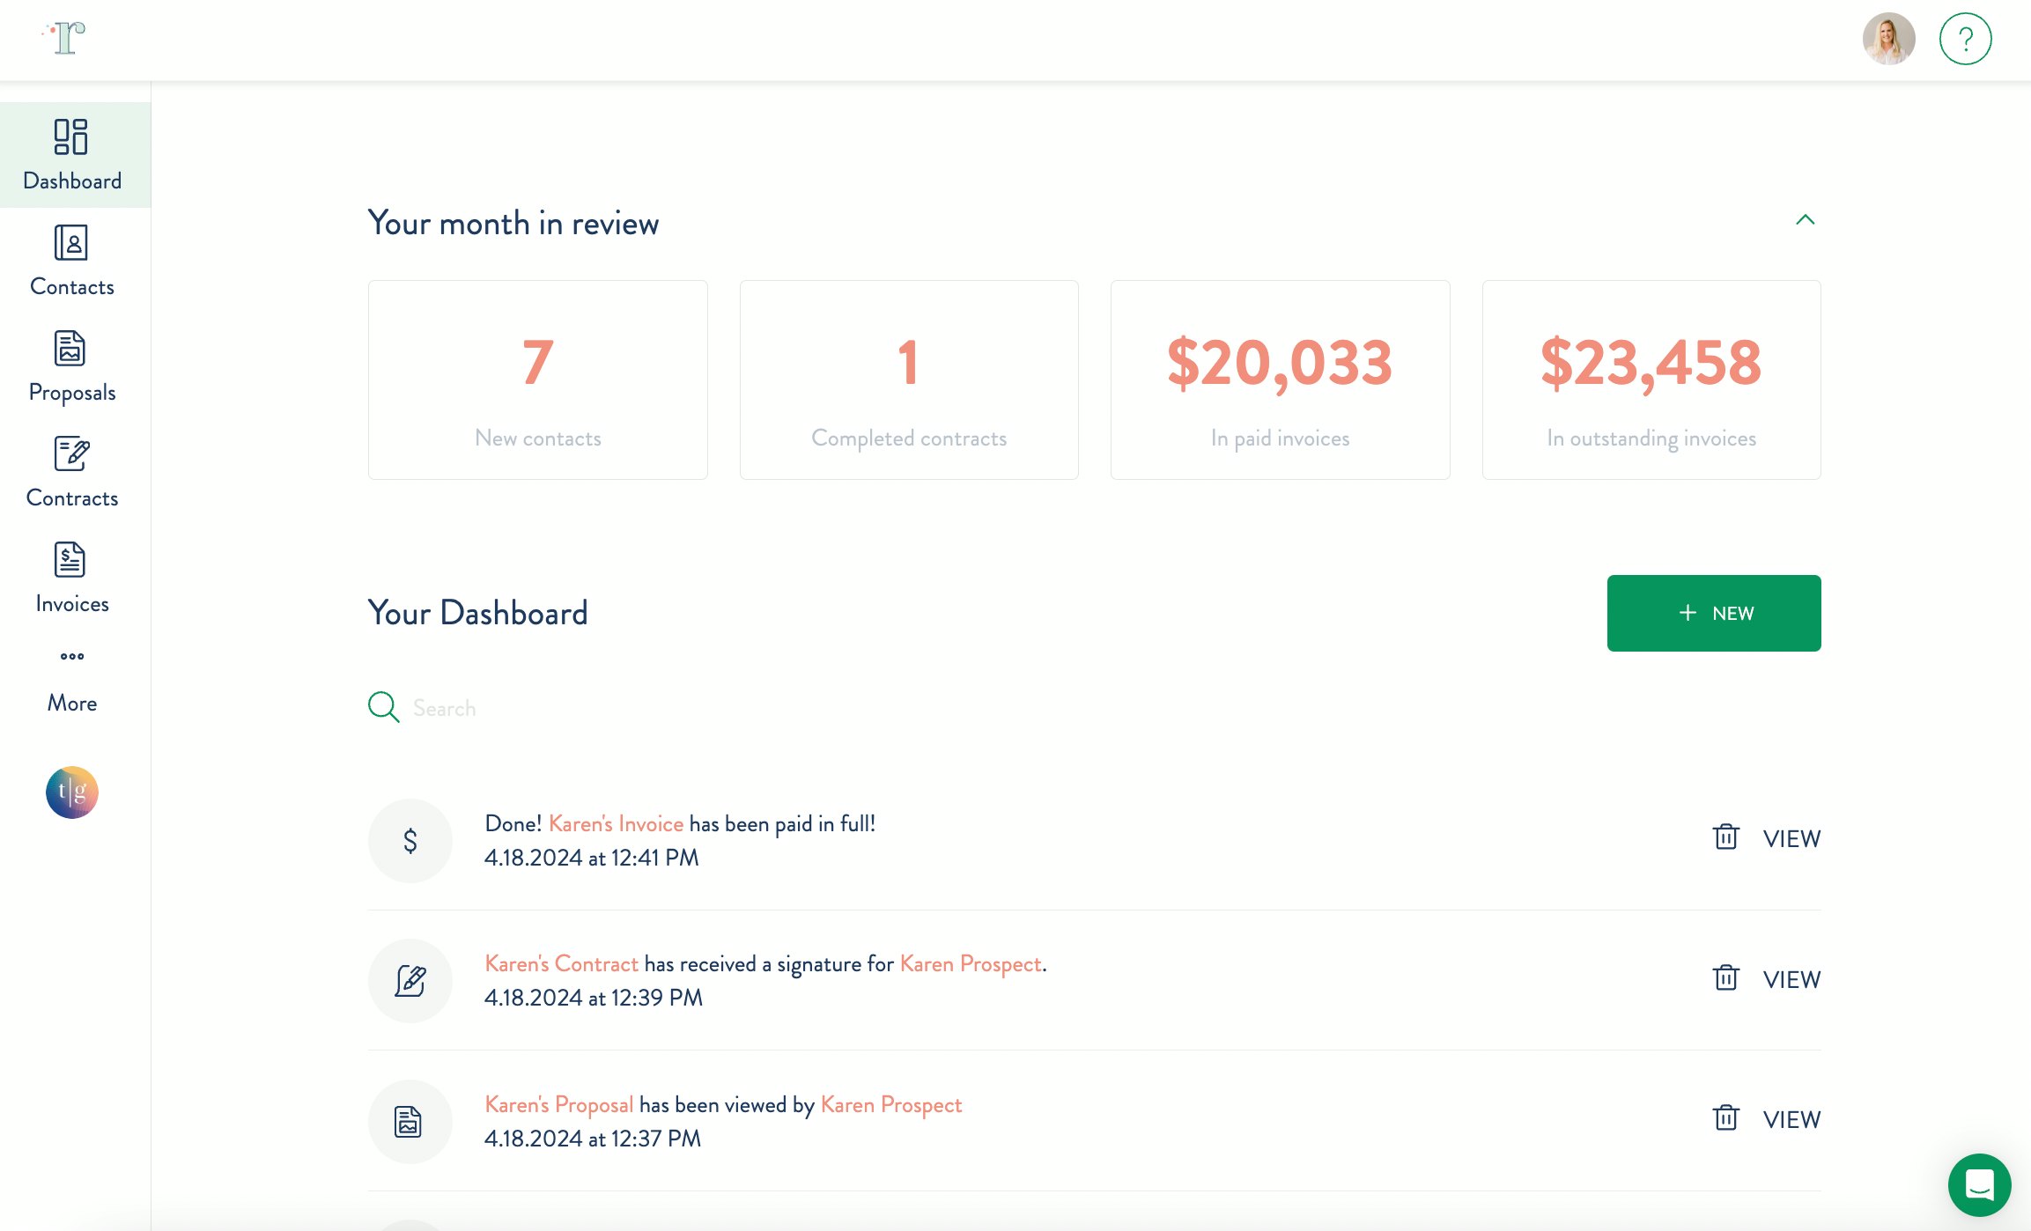Click the dashboard Search input field
This screenshot has height=1231, width=2031.
click(617, 708)
